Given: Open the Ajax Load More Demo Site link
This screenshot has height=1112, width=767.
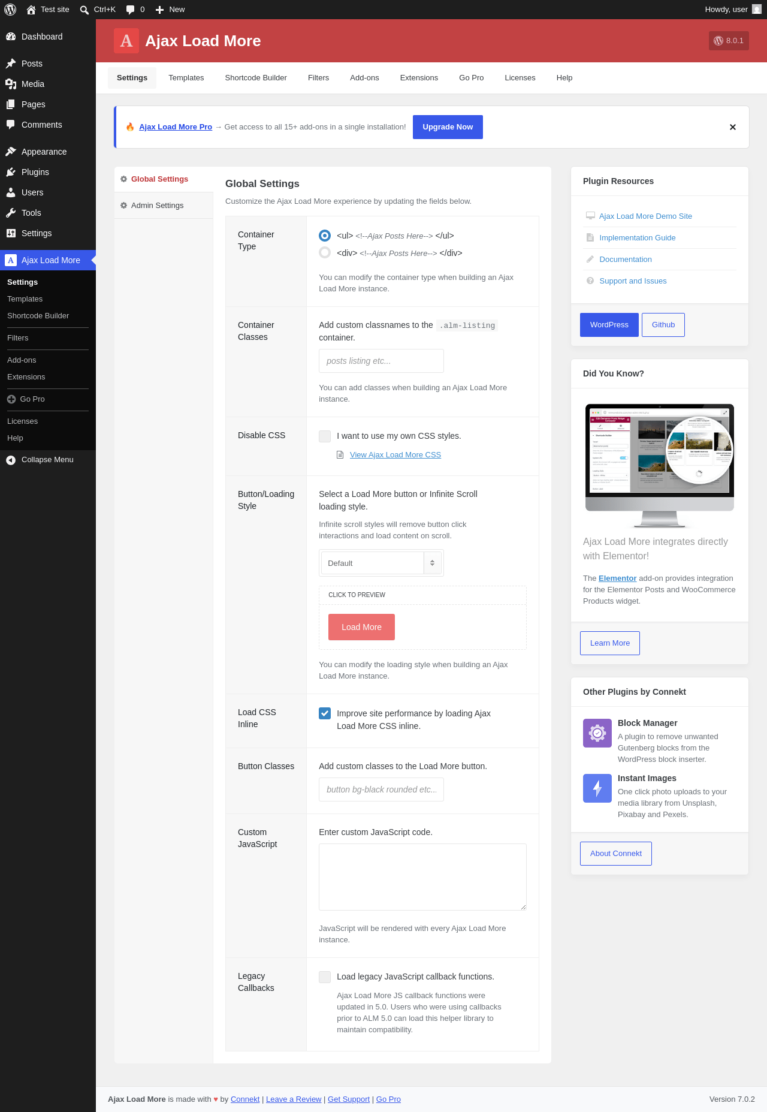Looking at the screenshot, I should [x=646, y=216].
